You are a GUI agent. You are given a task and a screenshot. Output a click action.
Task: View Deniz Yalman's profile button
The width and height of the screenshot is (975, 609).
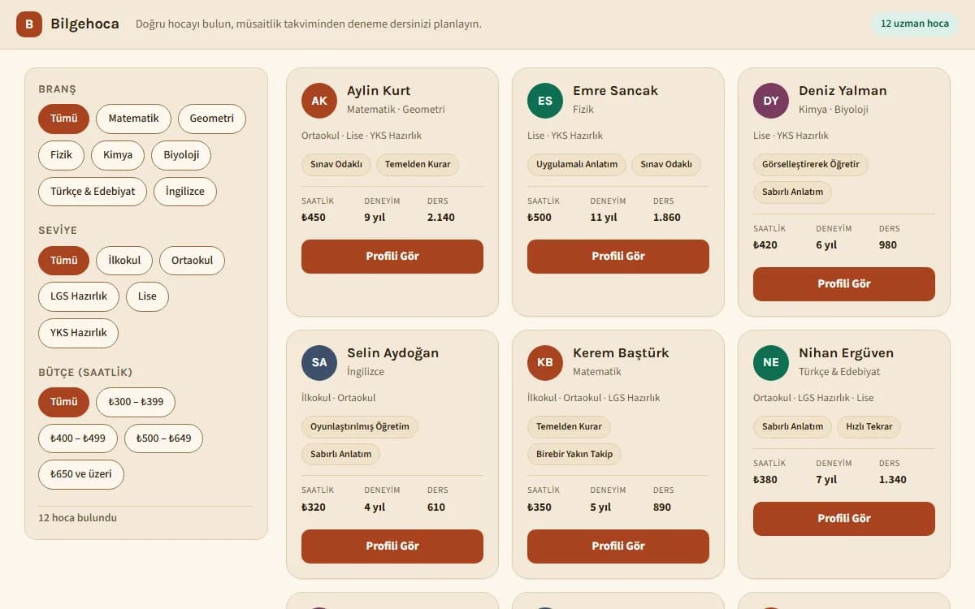coord(844,284)
